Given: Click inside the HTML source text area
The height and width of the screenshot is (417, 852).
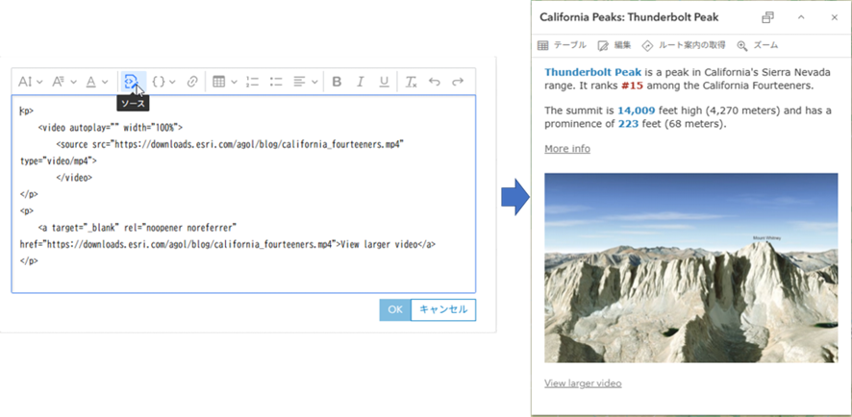Looking at the screenshot, I should coord(243,194).
